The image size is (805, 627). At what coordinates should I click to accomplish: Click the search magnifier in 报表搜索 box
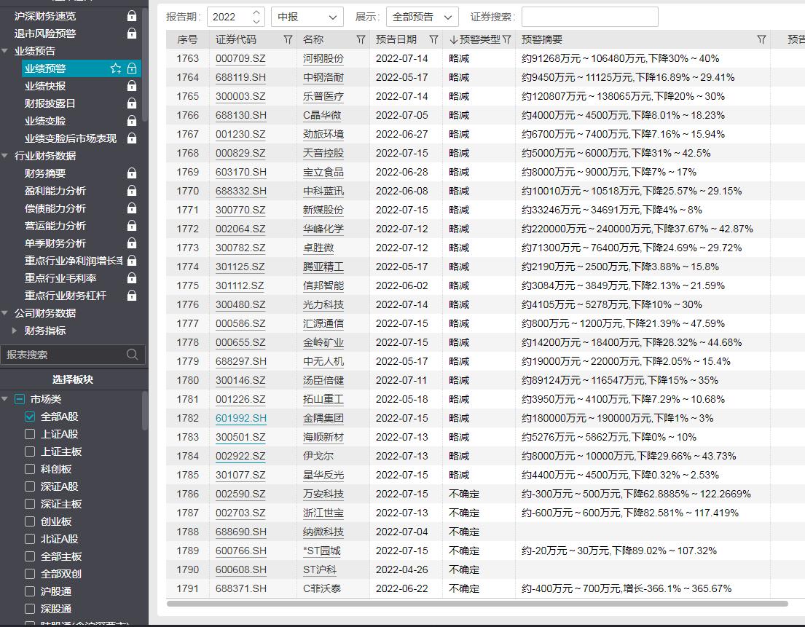coord(132,354)
